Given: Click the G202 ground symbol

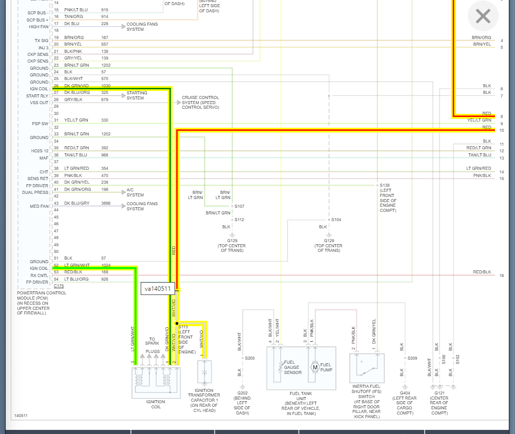Looking at the screenshot, I should pos(242,387).
